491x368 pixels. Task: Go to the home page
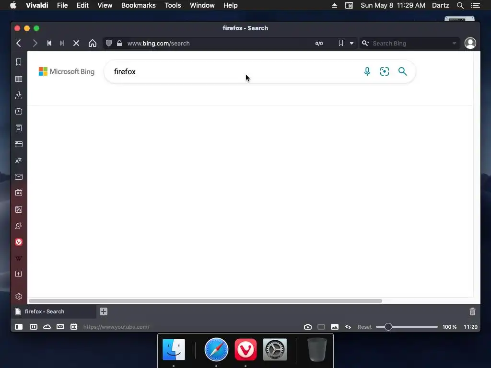(93, 43)
